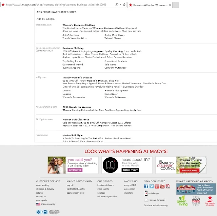This screenshot has width=217, height=216.
Task: Click the zulily.com advertiser domain
Action: 41,77
